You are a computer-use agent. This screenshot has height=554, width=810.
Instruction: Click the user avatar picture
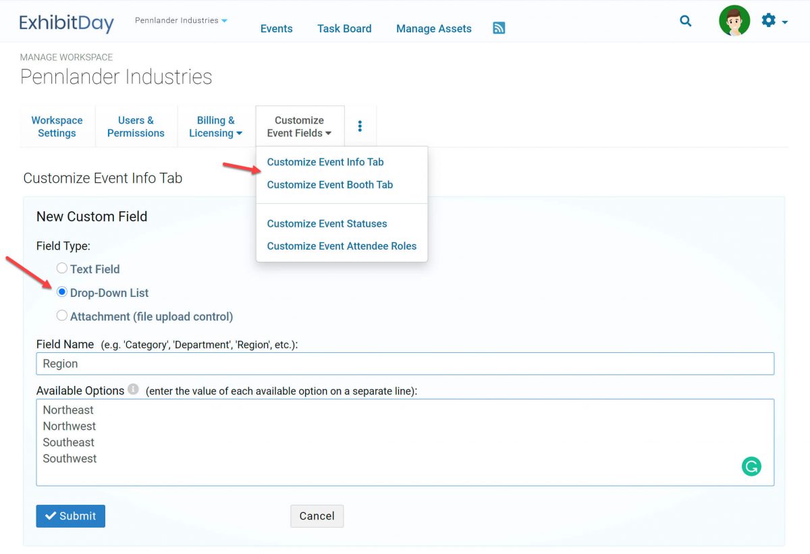pos(734,21)
